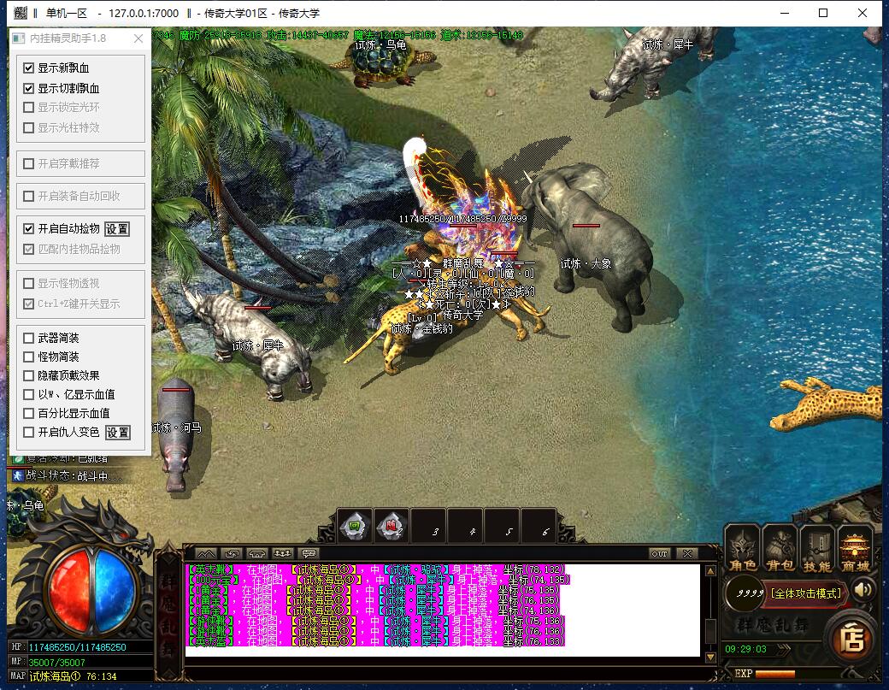Open 设置 beside 开启仇人变色
The image size is (889, 690).
click(118, 433)
